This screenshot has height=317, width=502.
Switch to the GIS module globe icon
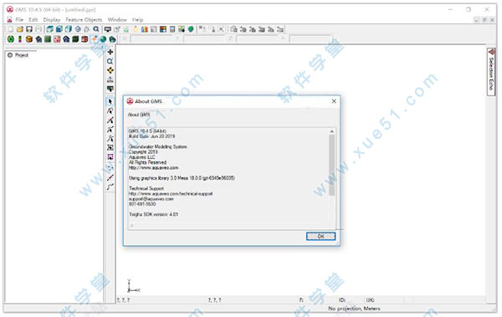pyautogui.click(x=103, y=39)
